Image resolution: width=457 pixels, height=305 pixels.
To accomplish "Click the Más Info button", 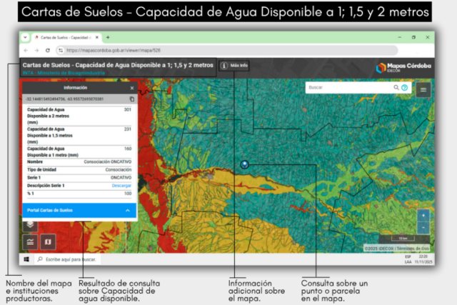I will (235, 65).
